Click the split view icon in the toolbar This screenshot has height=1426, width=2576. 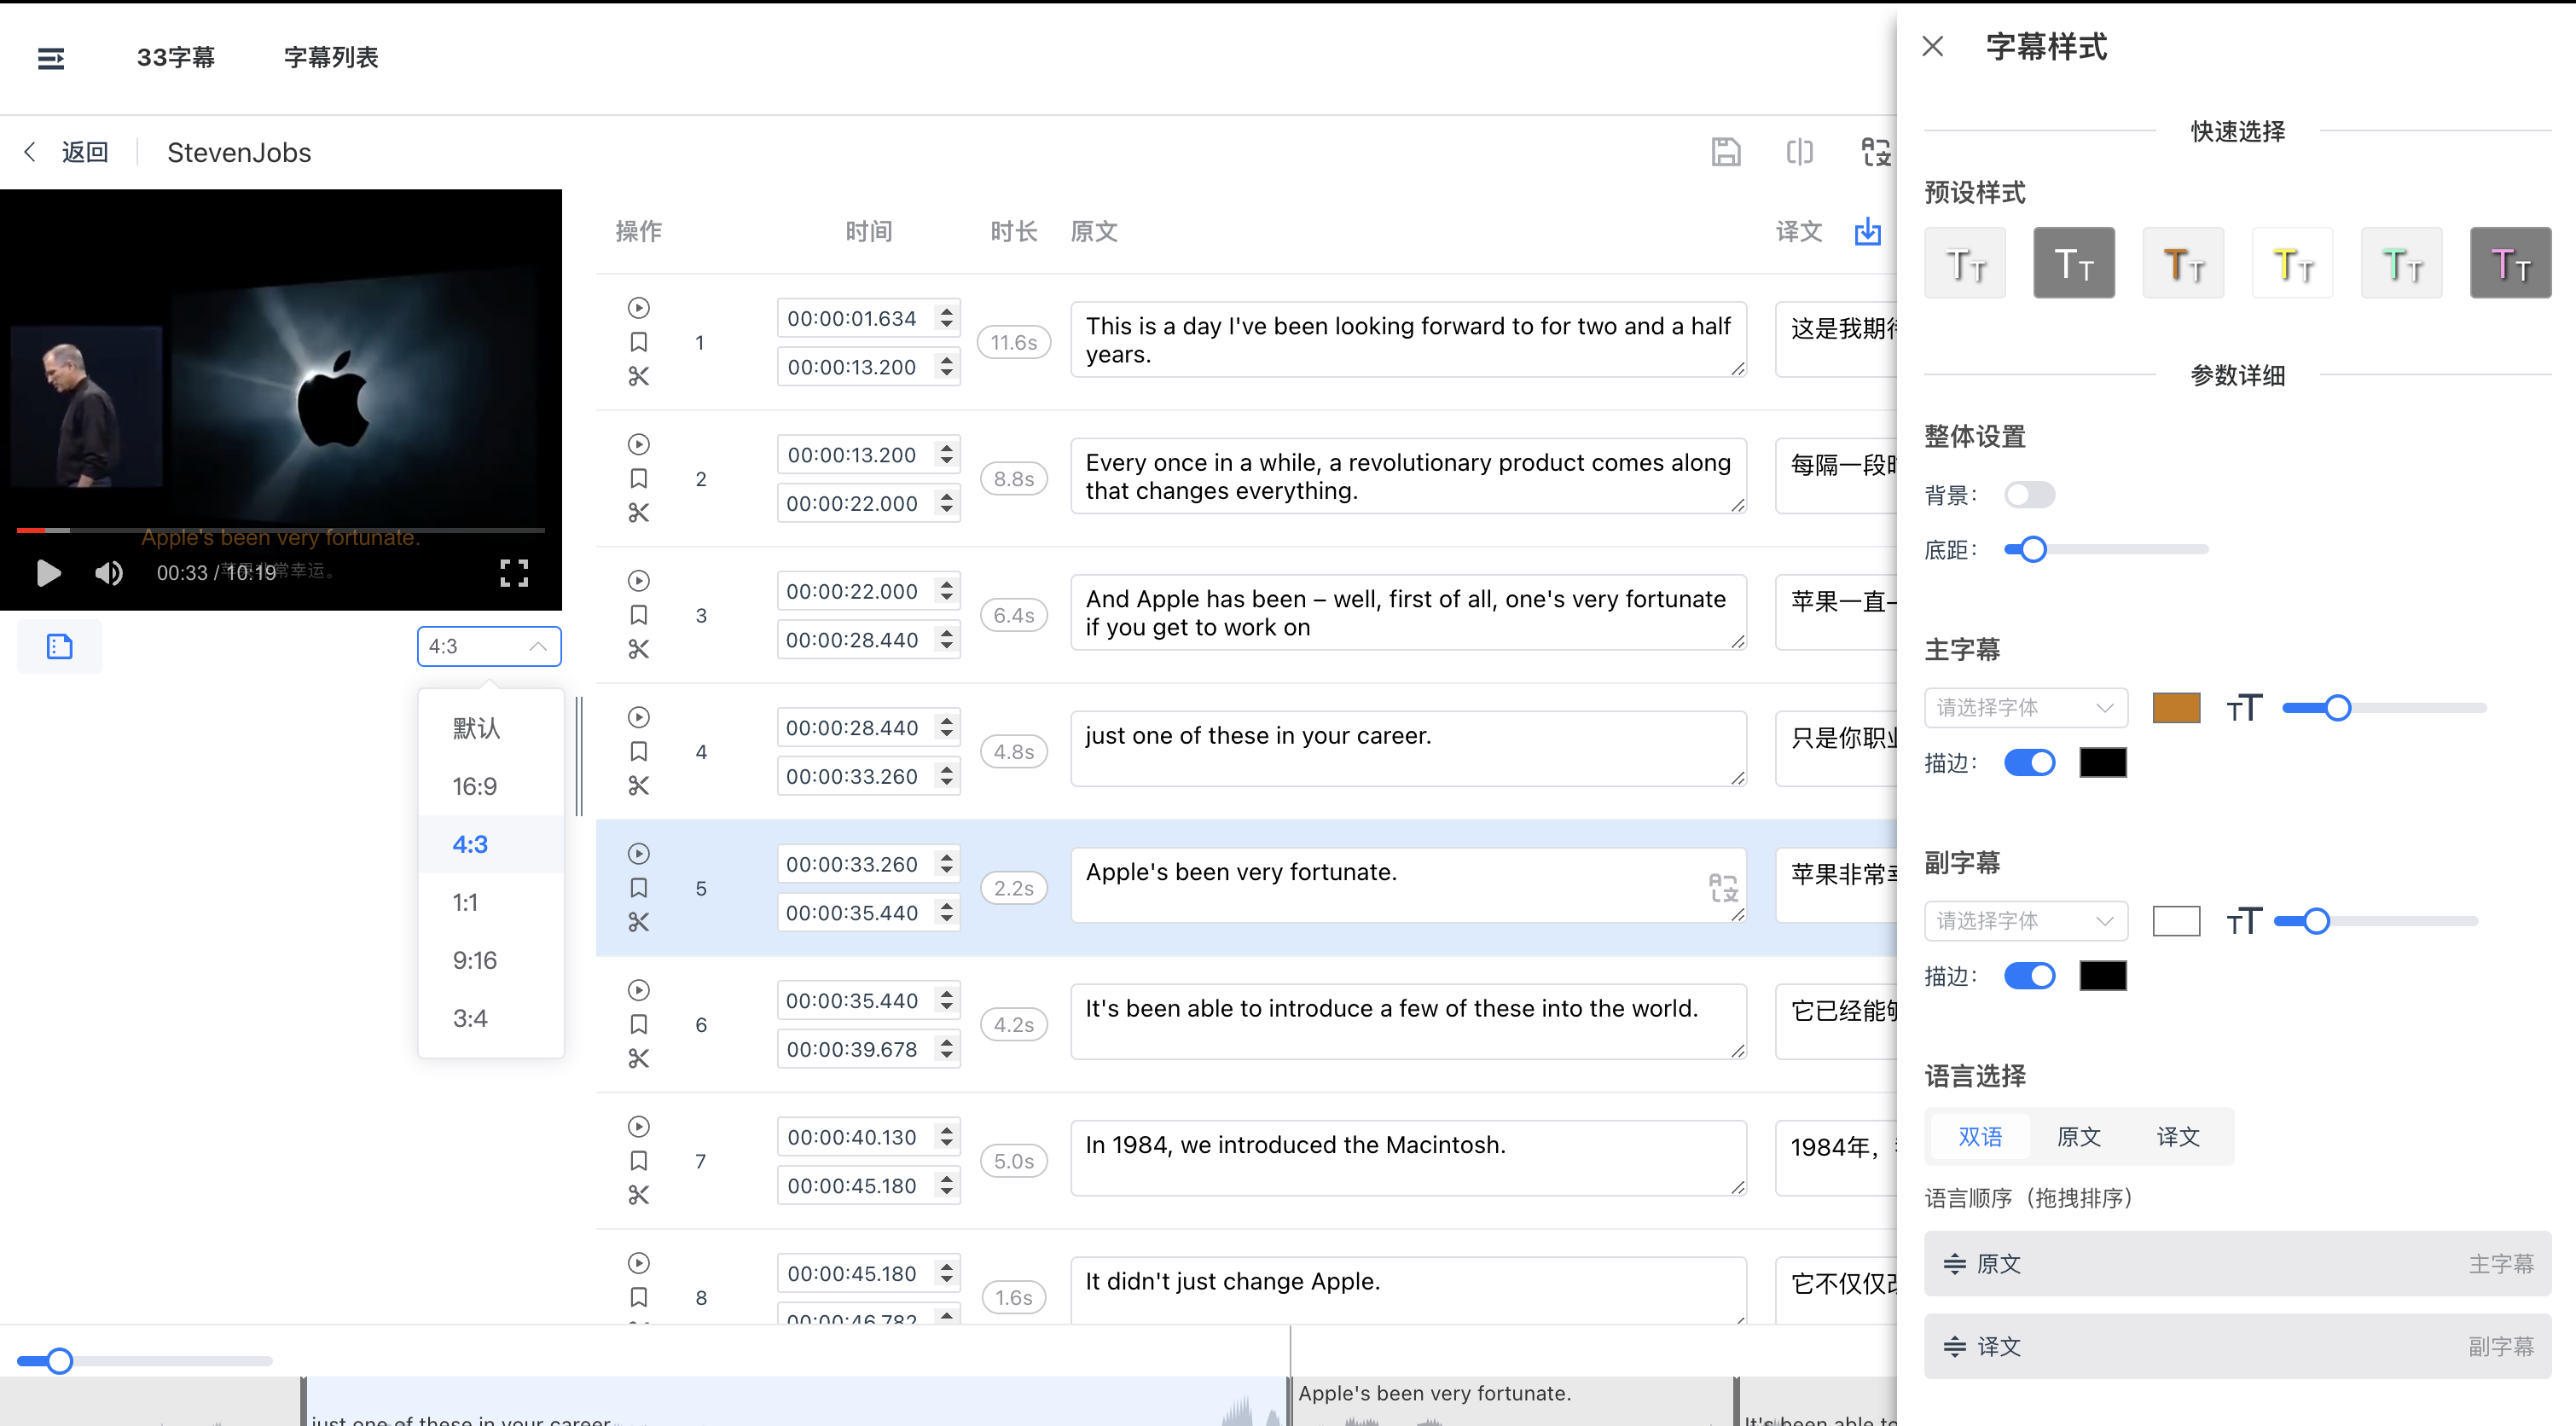1799,152
